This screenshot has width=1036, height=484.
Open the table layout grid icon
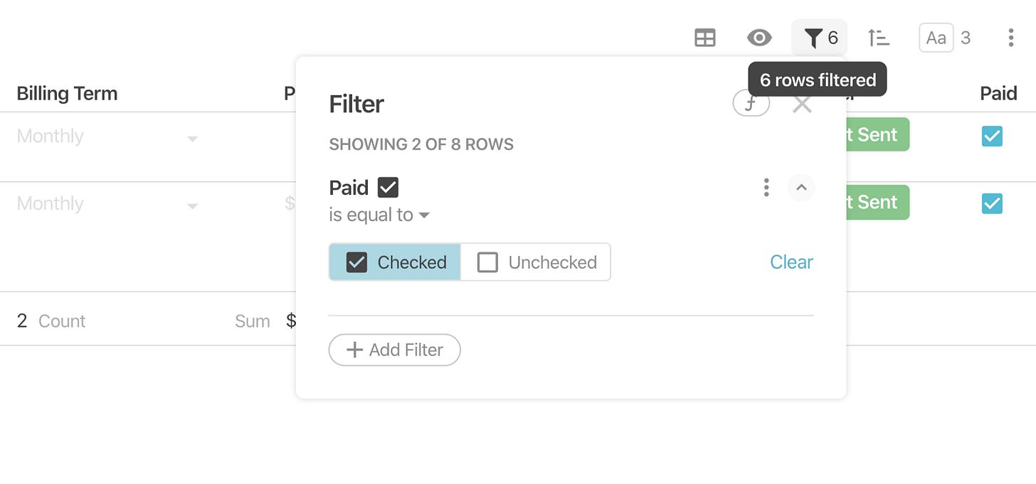[704, 38]
